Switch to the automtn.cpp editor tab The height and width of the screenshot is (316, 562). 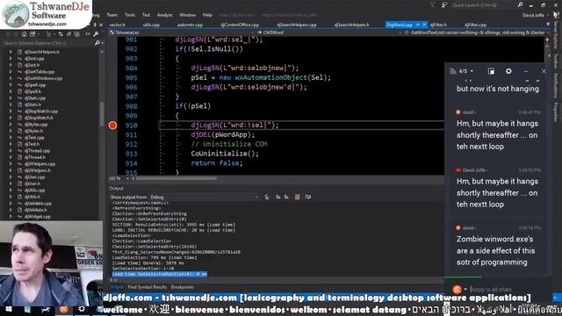tap(190, 25)
